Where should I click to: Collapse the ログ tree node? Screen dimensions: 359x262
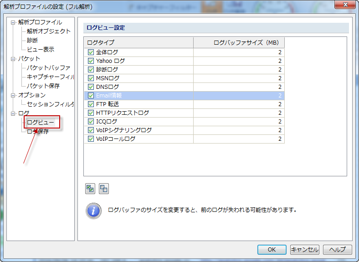point(13,113)
